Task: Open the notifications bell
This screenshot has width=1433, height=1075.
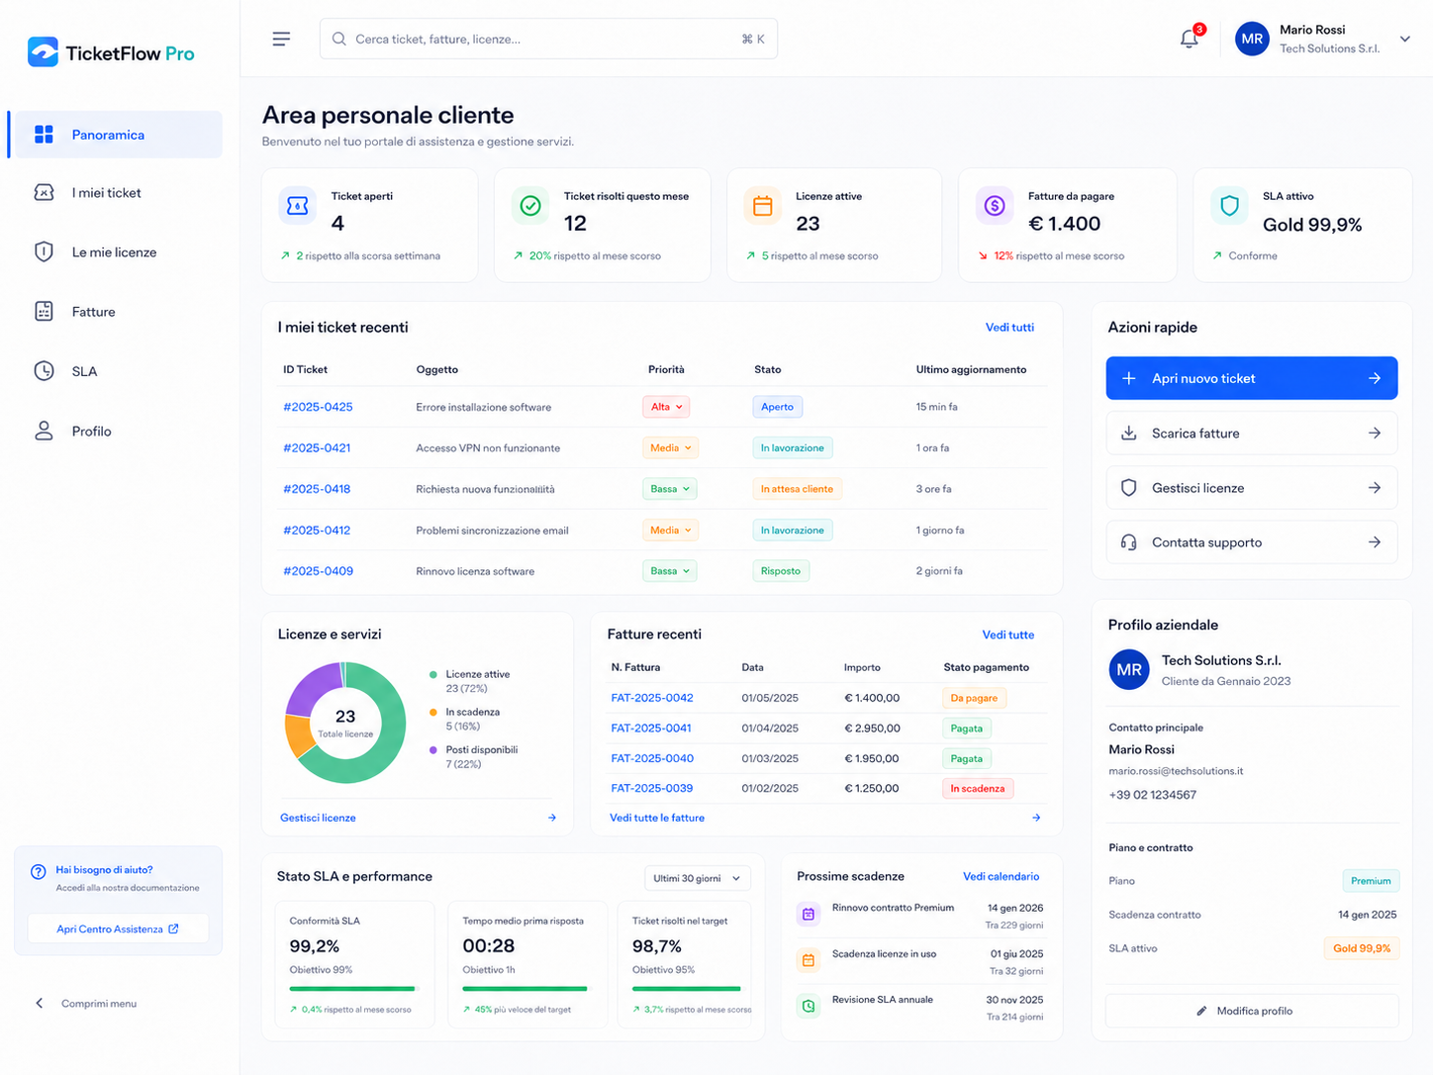Action: tap(1190, 39)
